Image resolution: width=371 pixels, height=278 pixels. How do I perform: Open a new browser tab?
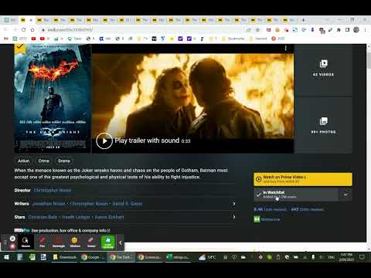click(x=303, y=20)
